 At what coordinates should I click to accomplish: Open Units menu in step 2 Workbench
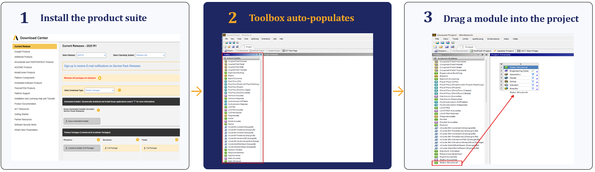coord(246,39)
